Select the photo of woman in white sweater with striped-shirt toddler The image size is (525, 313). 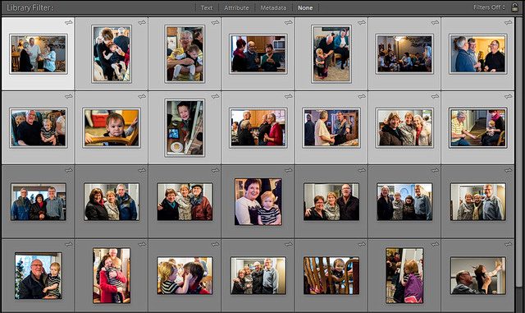(x=258, y=201)
